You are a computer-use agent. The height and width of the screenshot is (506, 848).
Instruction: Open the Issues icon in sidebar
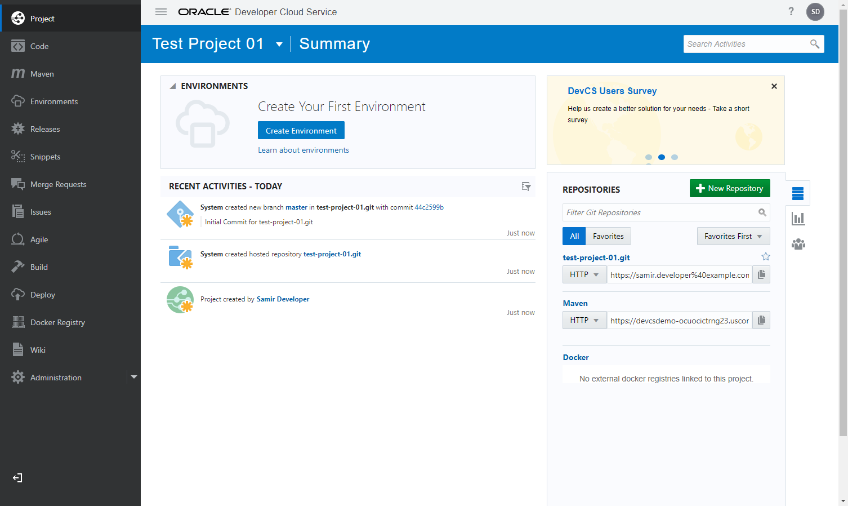point(18,212)
